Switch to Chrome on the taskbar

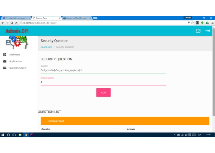[x=26, y=135]
